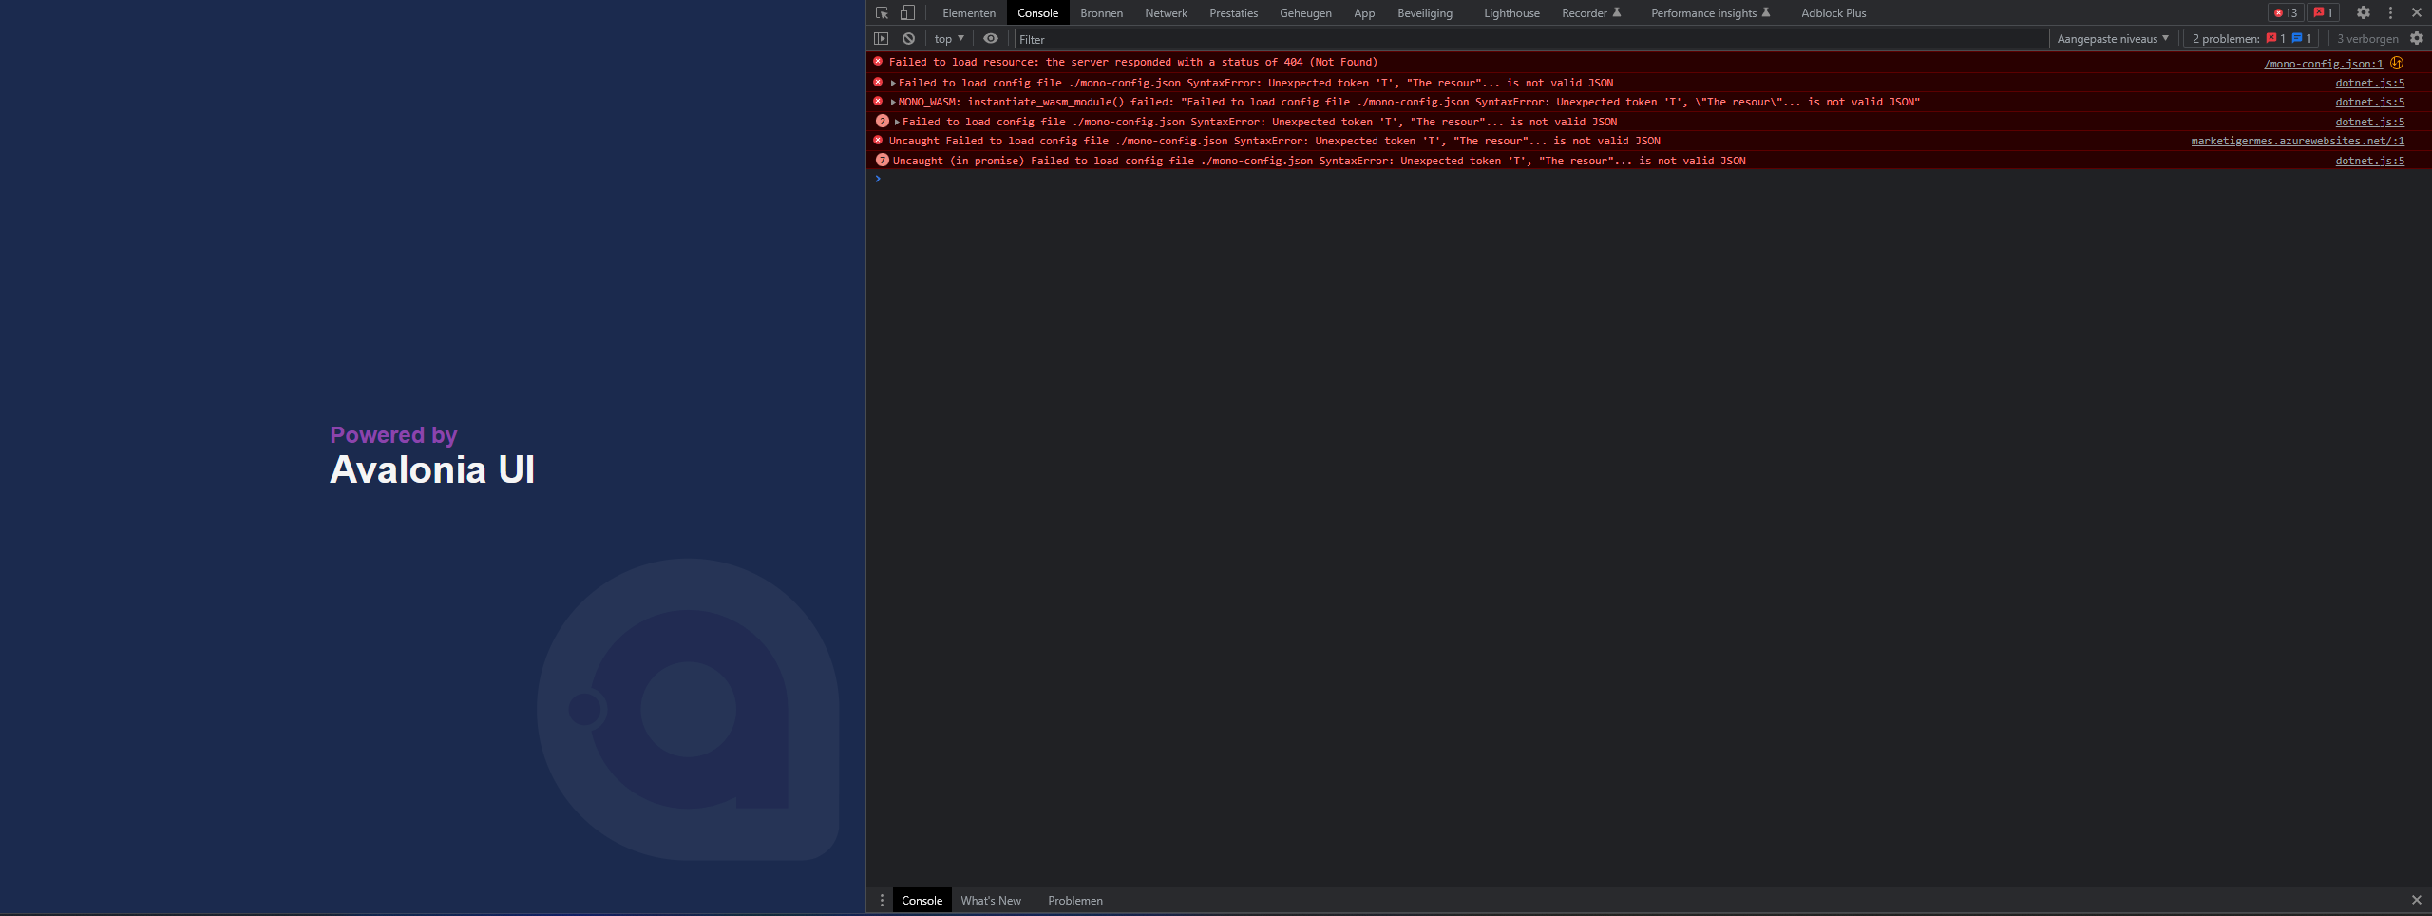Screen dimensions: 2432x916
Task: Open the drawer three-dot menu beside Console
Action: (882, 900)
